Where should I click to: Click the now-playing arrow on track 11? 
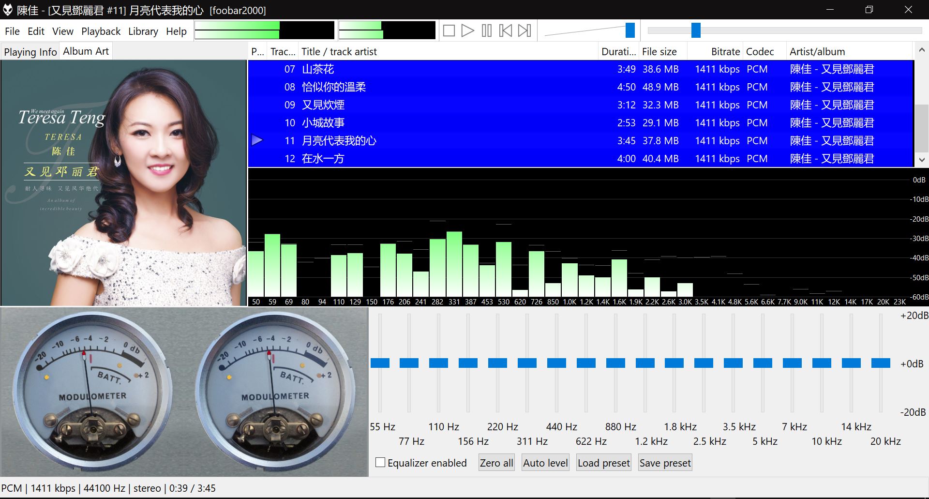257,140
